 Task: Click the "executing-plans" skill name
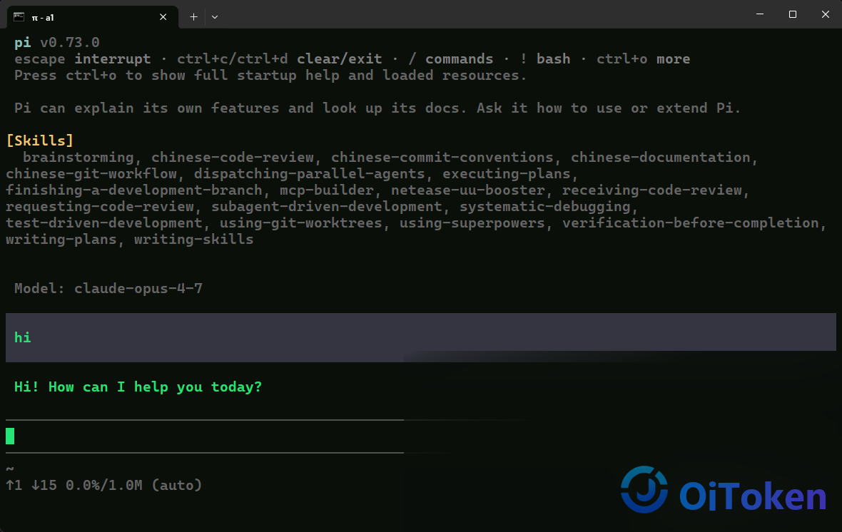[x=507, y=174]
